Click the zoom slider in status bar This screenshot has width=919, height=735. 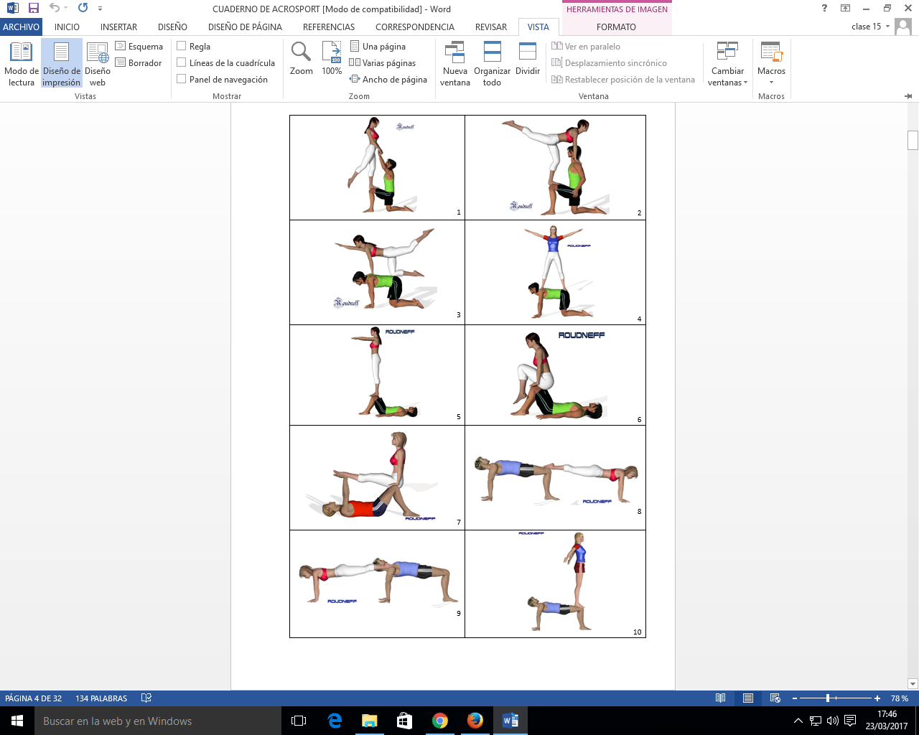pos(828,698)
